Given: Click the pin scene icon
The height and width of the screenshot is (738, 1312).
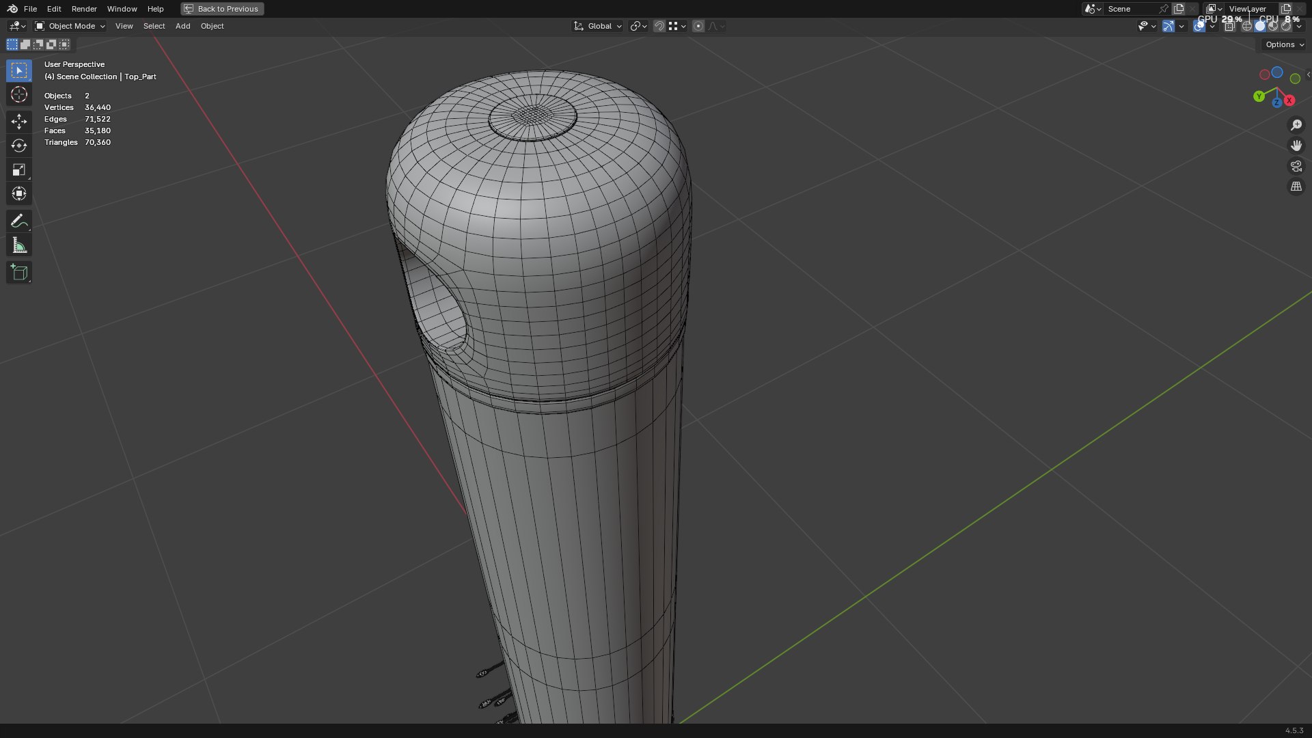Looking at the screenshot, I should pyautogui.click(x=1164, y=9).
